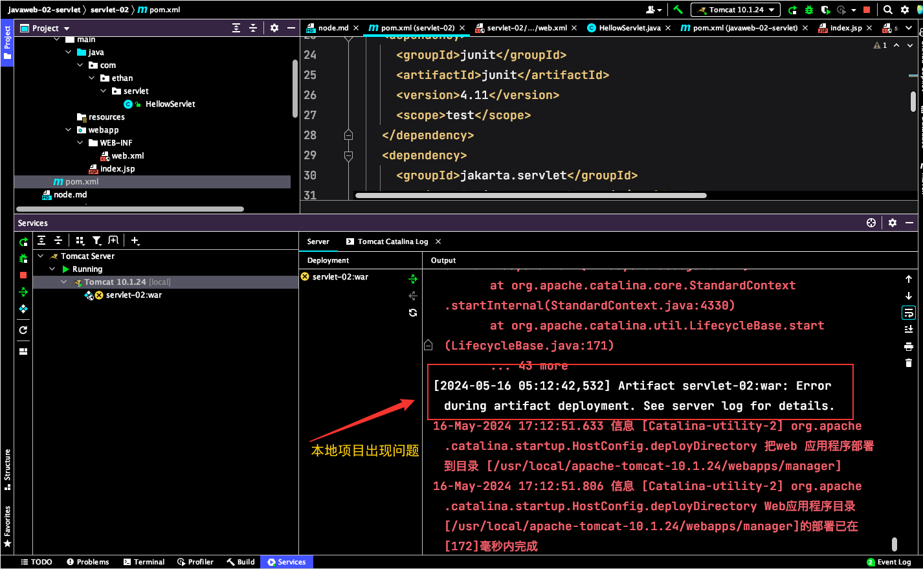923x569 pixels.
Task: Open the Tomcat 10.1.24 run configuration dropdown
Action: point(735,10)
